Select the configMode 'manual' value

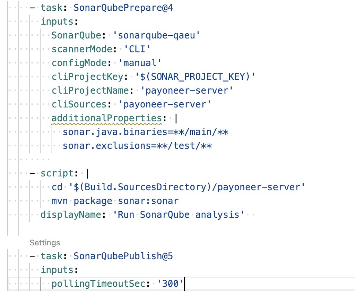[x=139, y=63]
